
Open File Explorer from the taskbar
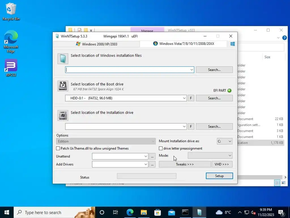click(x=144, y=212)
